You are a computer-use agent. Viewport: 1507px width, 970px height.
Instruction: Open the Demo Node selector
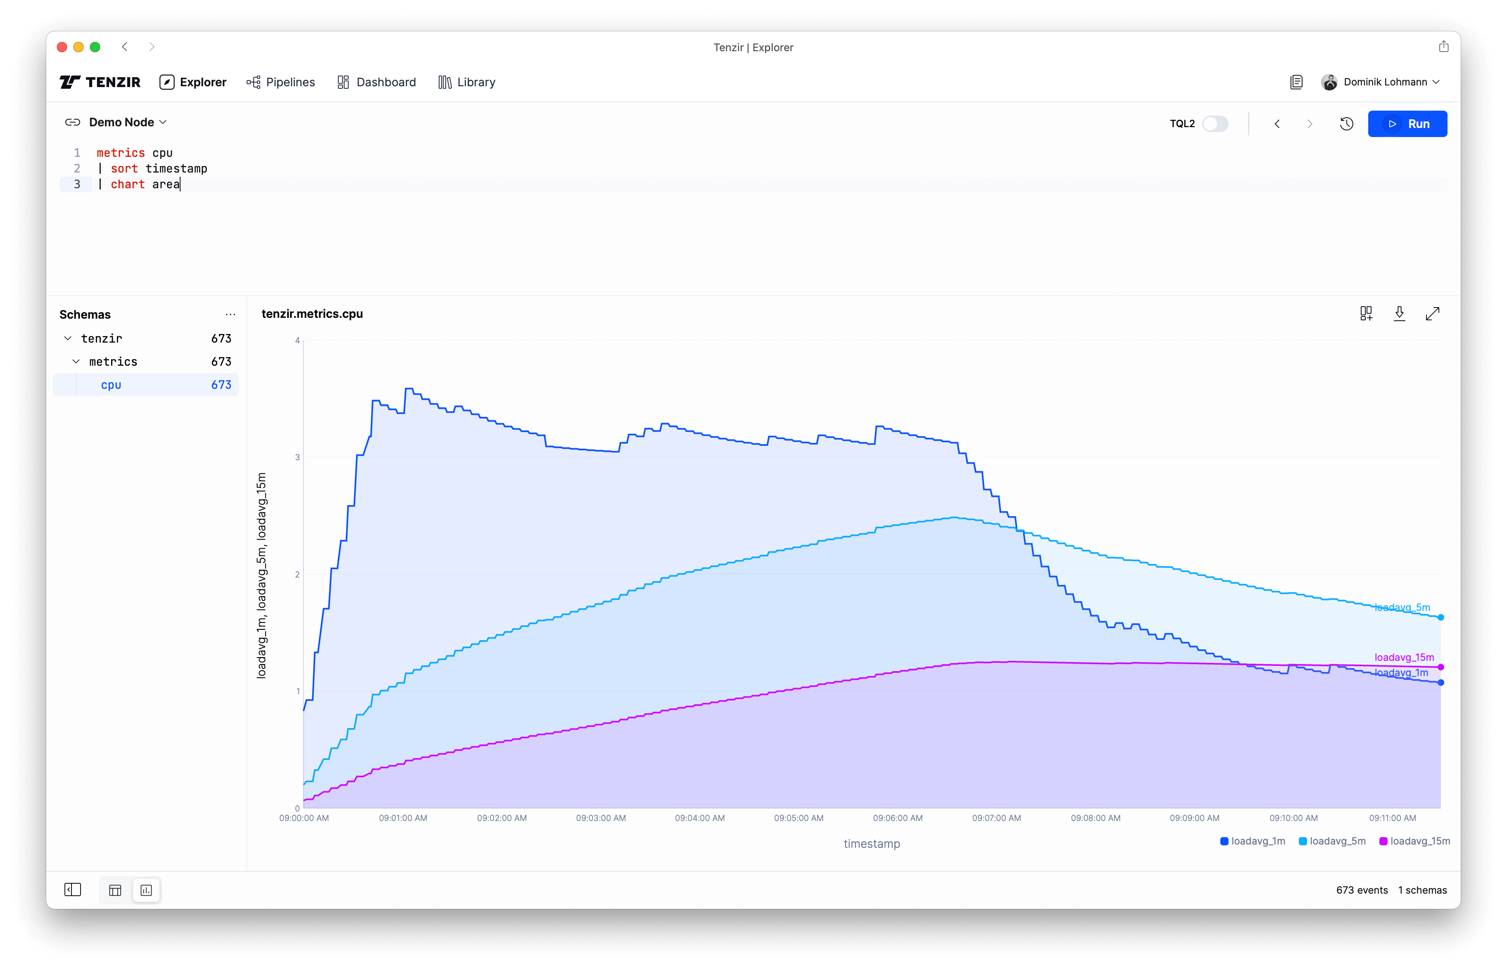point(128,122)
